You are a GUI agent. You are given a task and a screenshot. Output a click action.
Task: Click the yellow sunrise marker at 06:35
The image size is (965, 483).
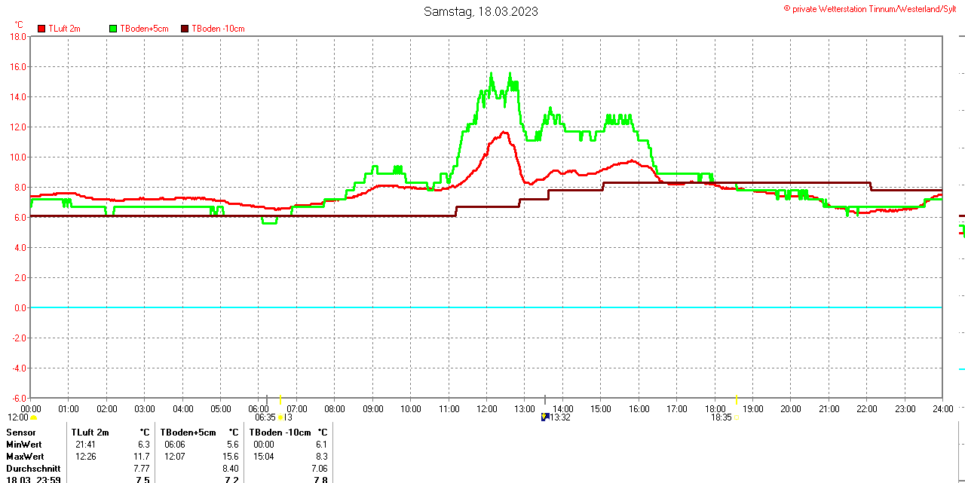[280, 417]
